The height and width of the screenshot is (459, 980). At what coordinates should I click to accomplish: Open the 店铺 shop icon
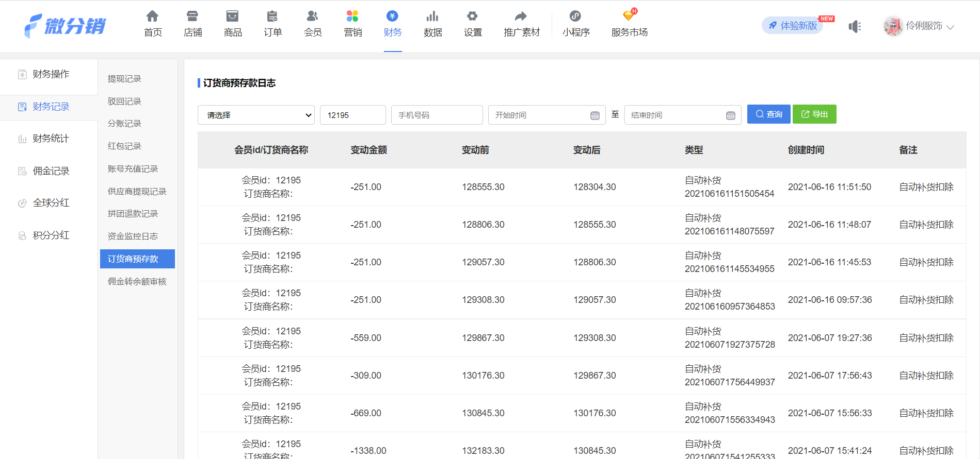click(192, 16)
